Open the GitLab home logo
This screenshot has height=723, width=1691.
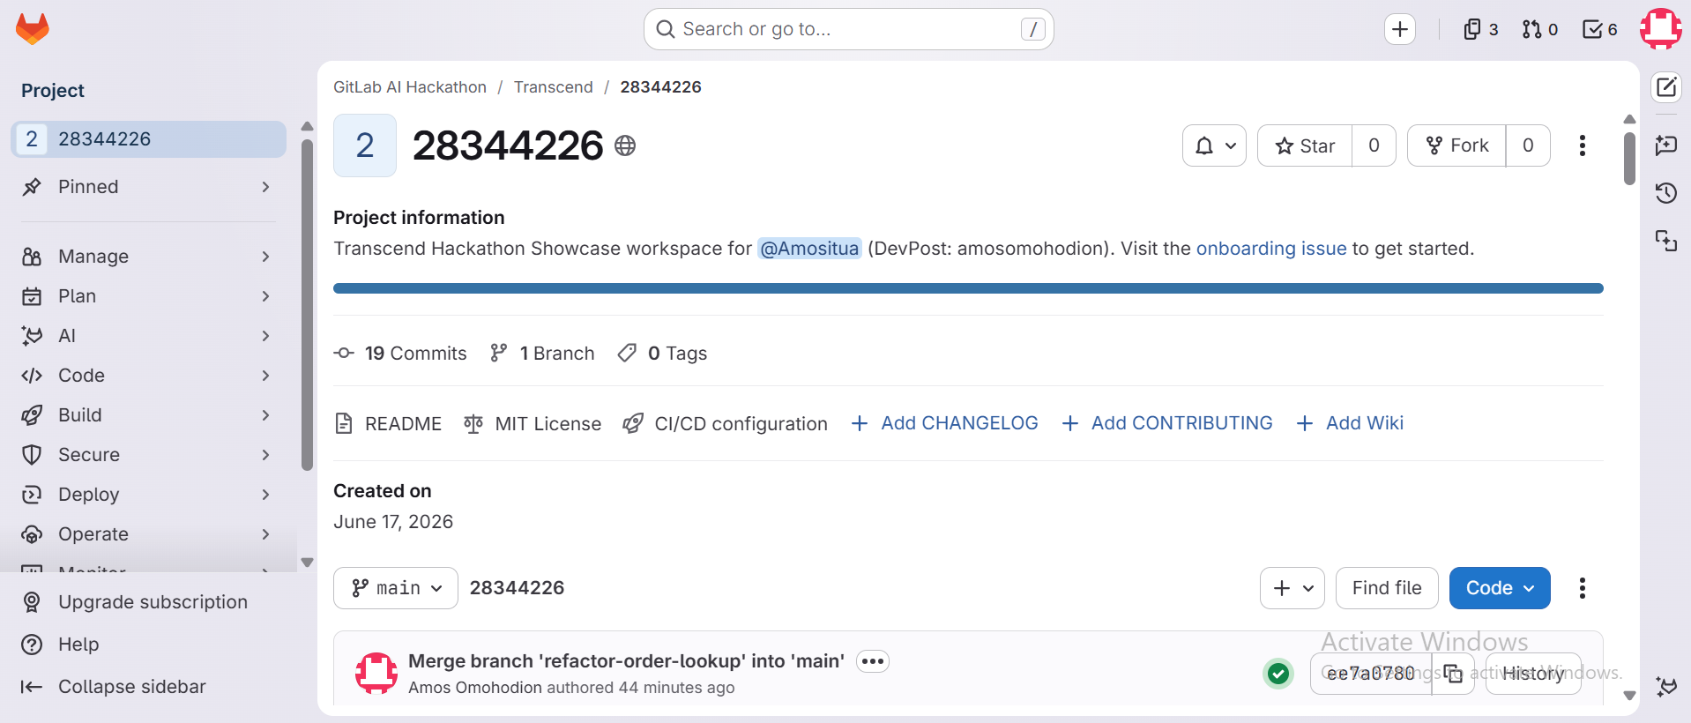[x=33, y=29]
